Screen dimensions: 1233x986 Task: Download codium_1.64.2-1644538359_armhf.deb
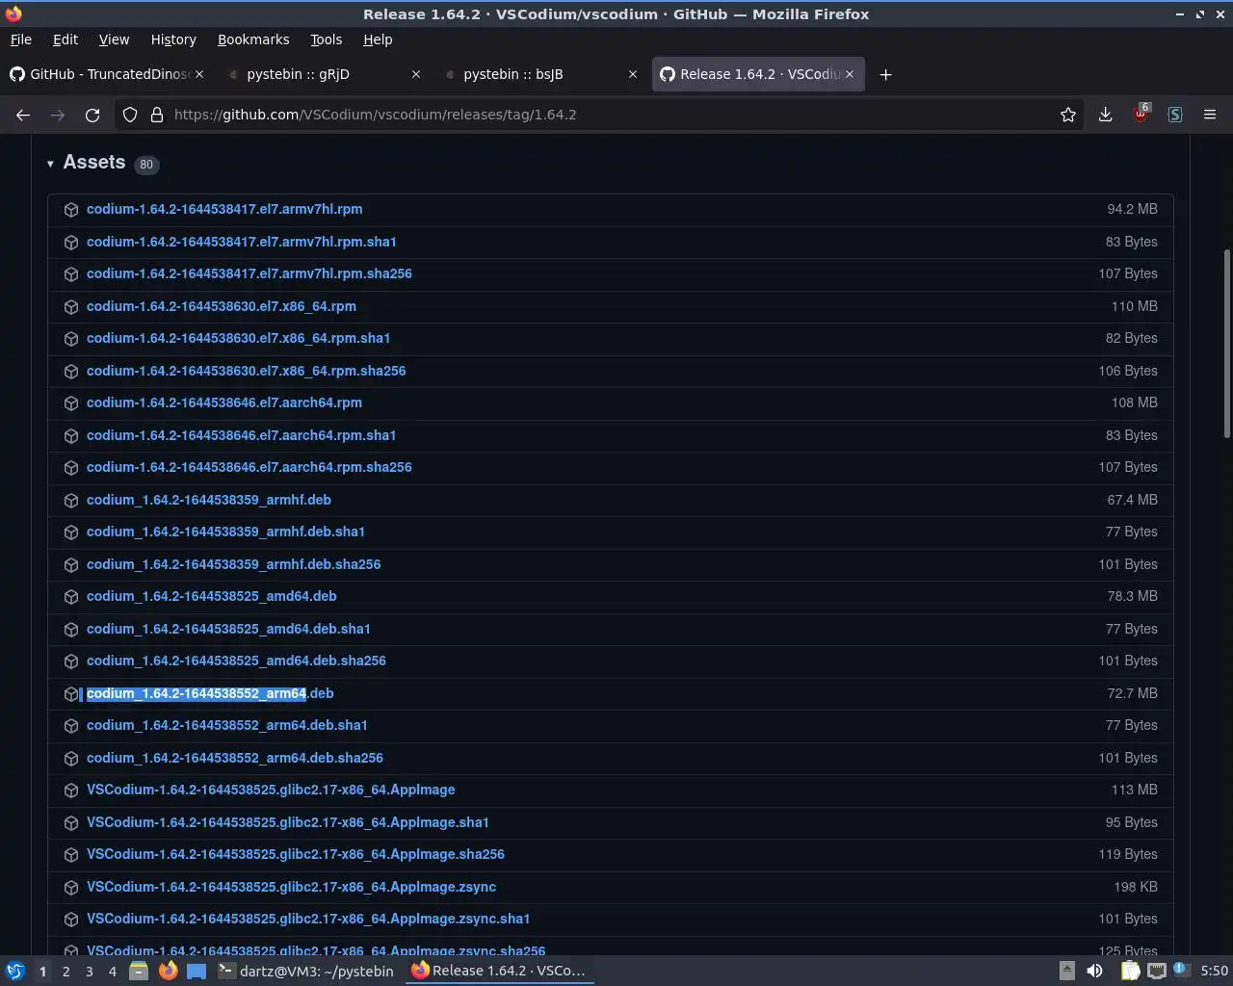pyautogui.click(x=209, y=500)
